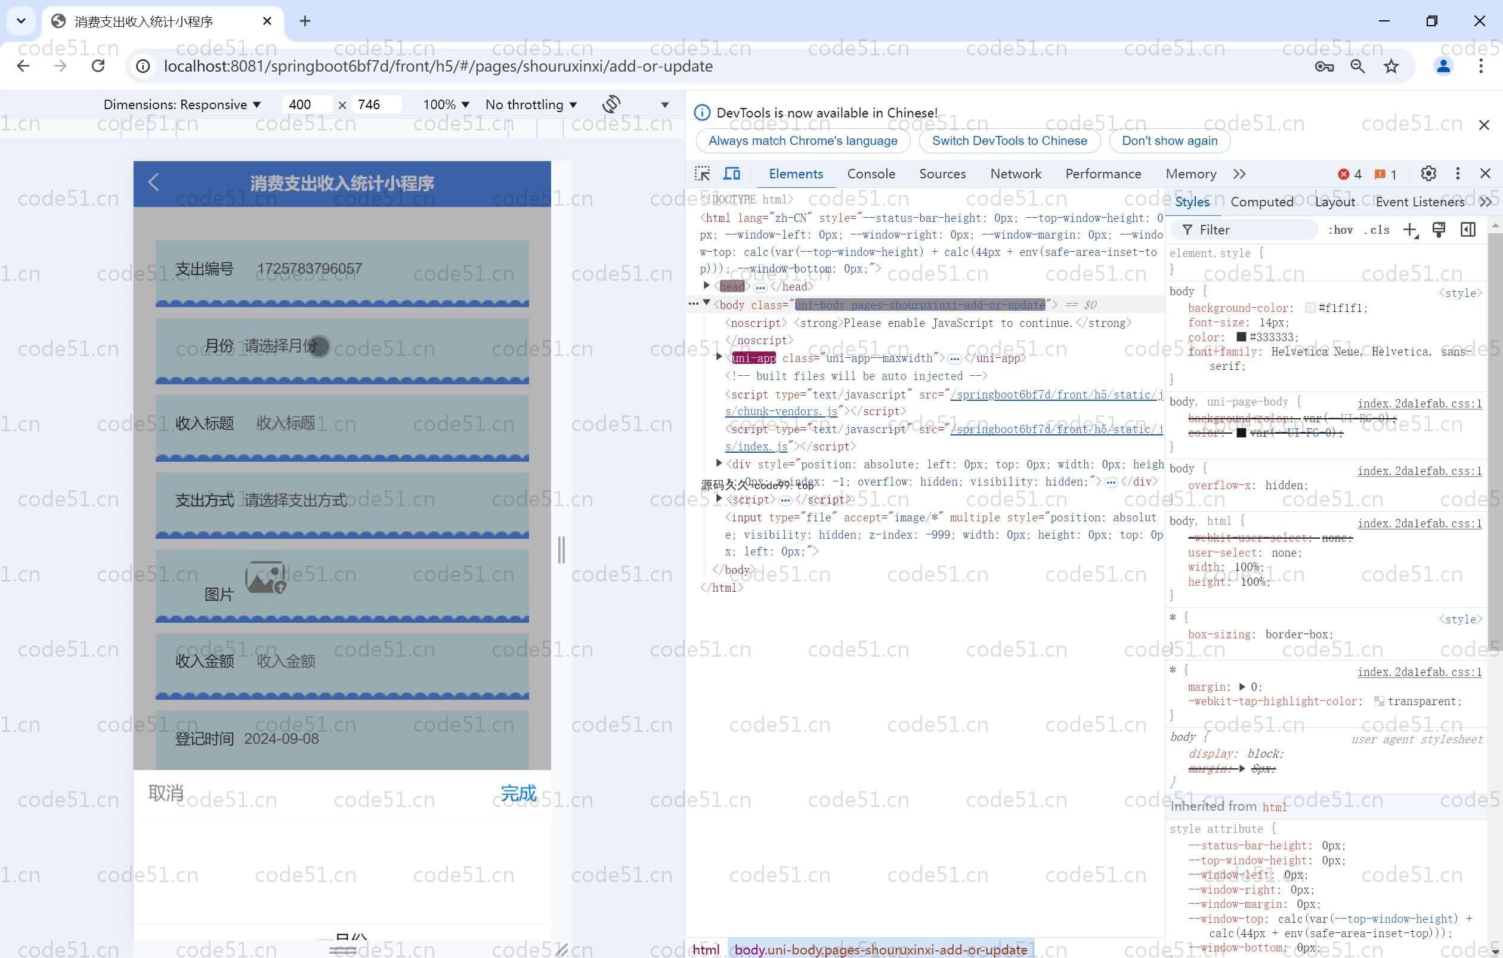Expand the uni-app element node
Image resolution: width=1503 pixels, height=958 pixels.
click(719, 357)
